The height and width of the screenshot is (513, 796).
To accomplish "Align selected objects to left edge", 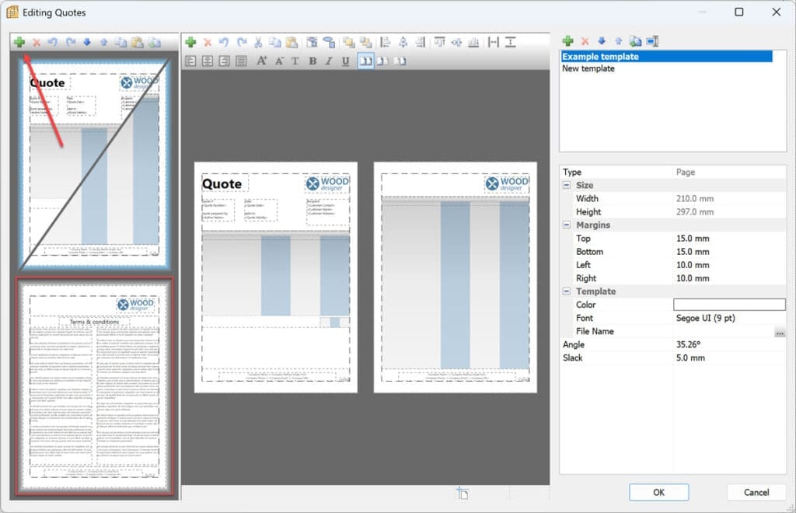I will [x=386, y=43].
